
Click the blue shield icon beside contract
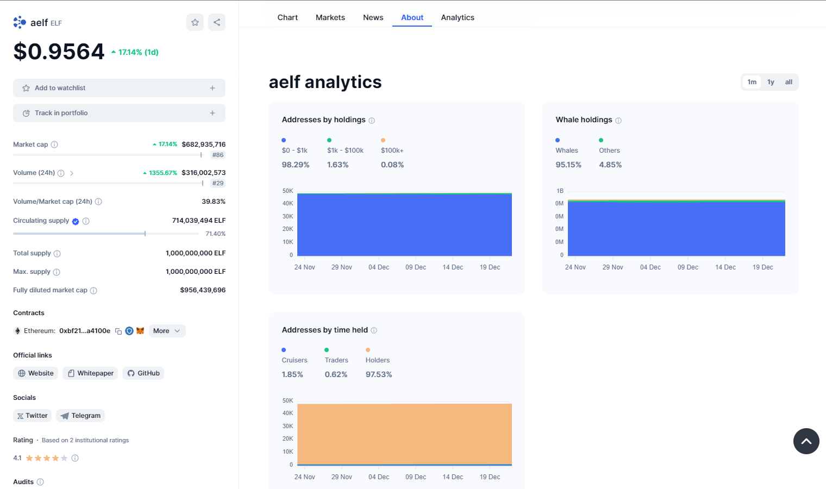(x=129, y=331)
